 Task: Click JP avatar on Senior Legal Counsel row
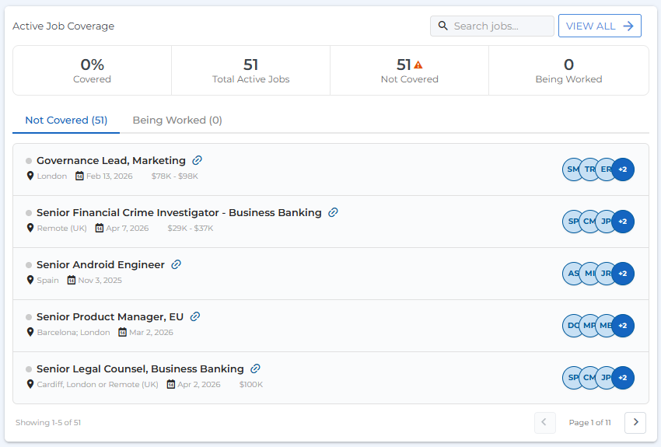click(605, 378)
